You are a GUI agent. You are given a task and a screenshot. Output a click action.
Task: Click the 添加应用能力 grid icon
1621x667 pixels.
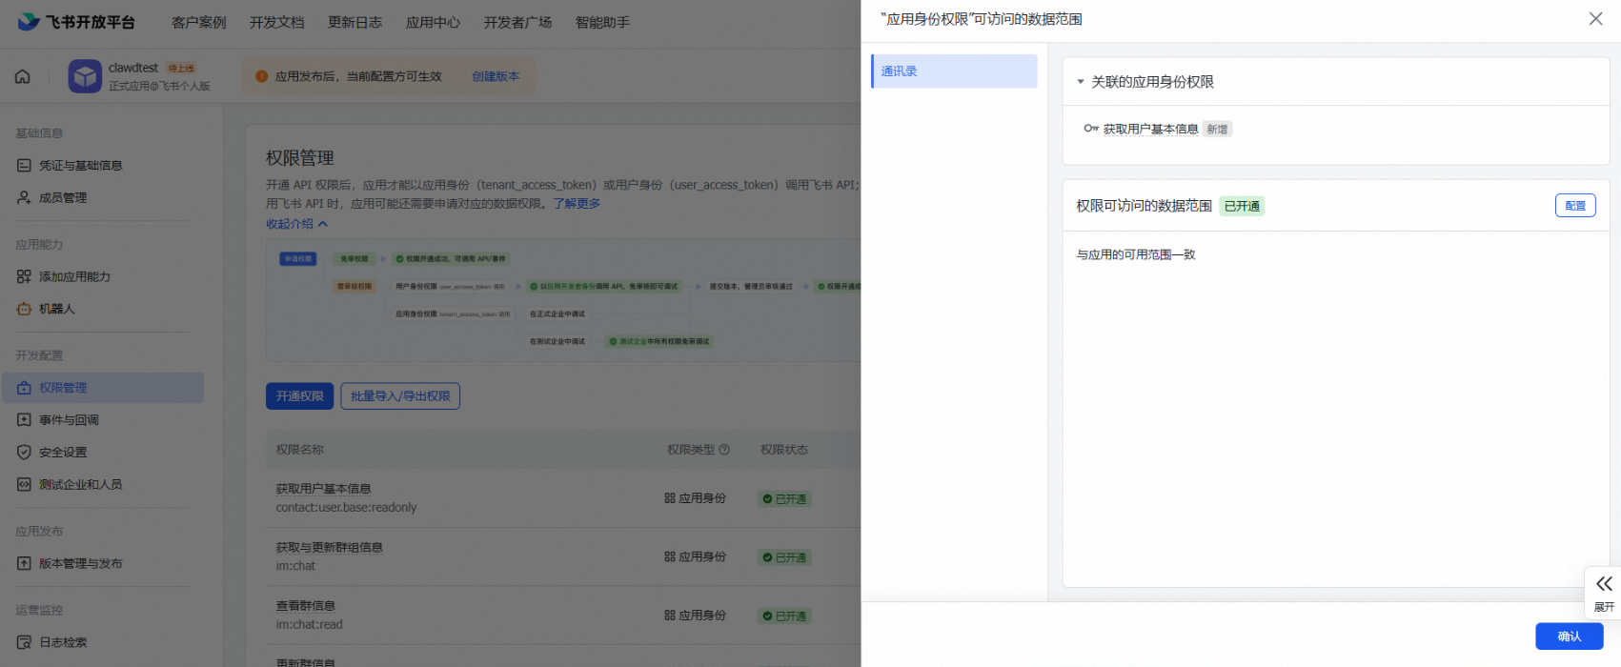(24, 277)
